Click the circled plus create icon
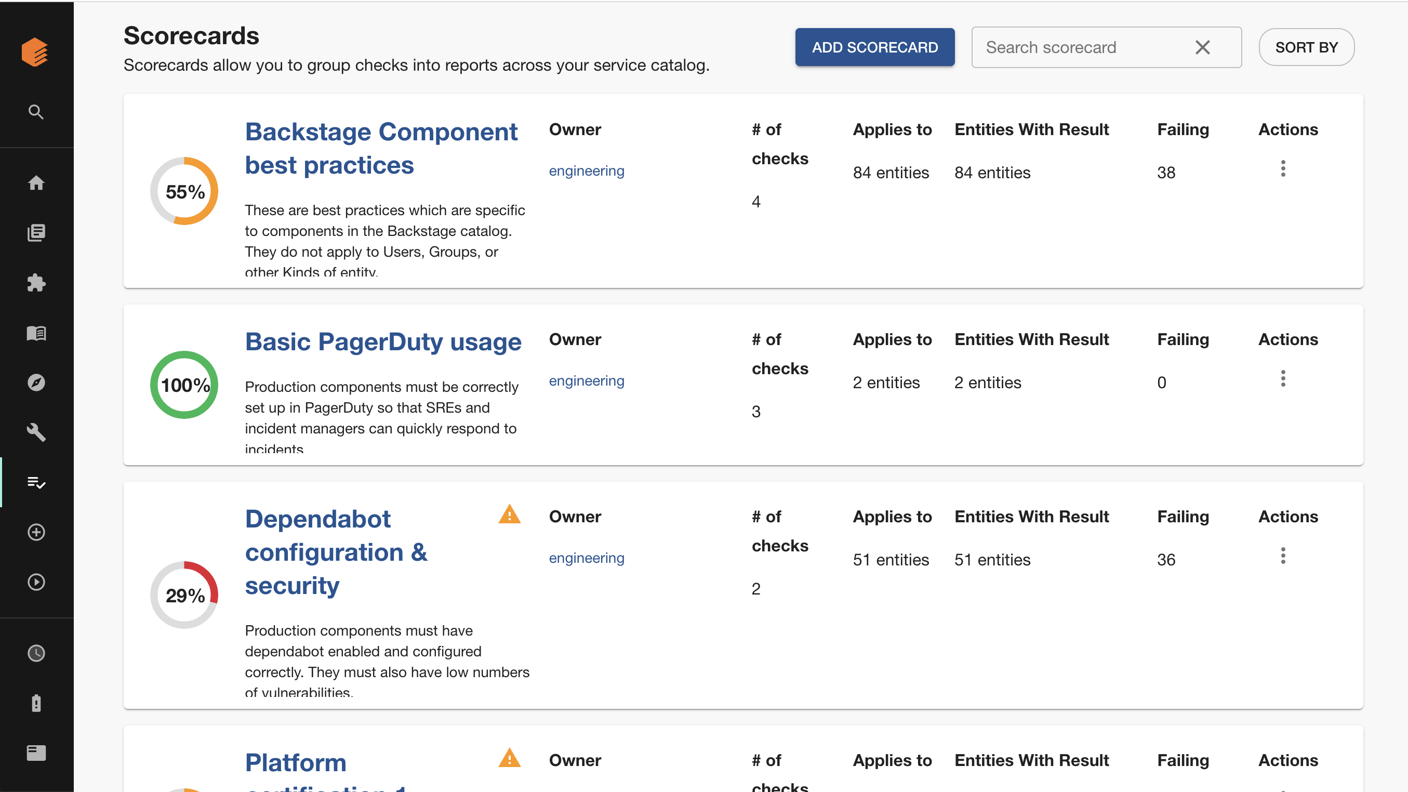This screenshot has width=1408, height=792. [36, 532]
